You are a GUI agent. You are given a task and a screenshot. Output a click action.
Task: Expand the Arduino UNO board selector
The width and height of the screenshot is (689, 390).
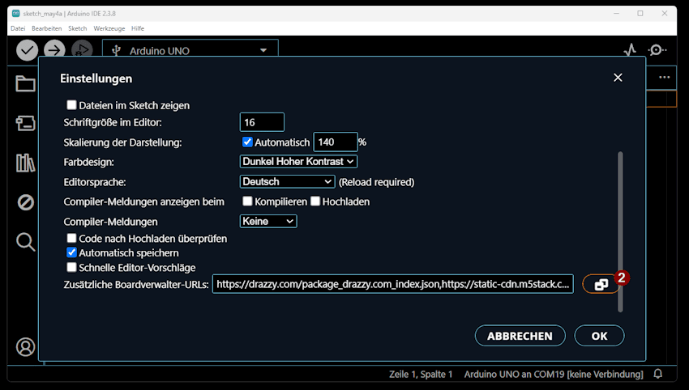pos(190,49)
